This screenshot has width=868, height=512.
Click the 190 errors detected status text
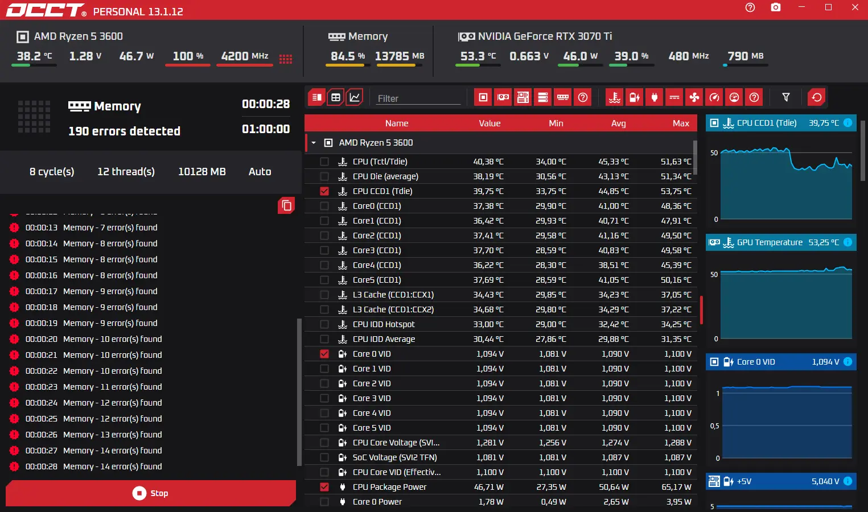[x=124, y=131]
